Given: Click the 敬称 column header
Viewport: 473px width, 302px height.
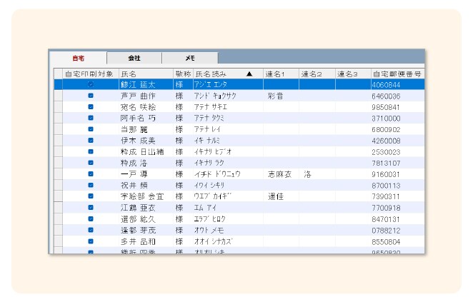Looking at the screenshot, I should tap(182, 74).
